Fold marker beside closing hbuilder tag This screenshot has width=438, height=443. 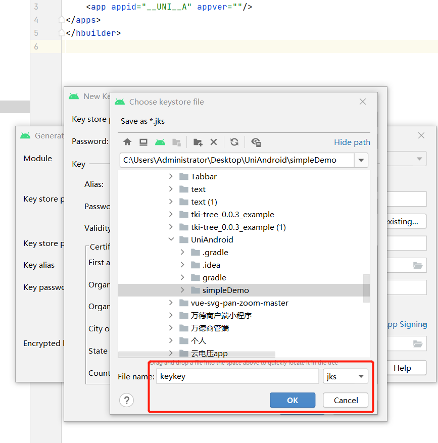(x=61, y=33)
